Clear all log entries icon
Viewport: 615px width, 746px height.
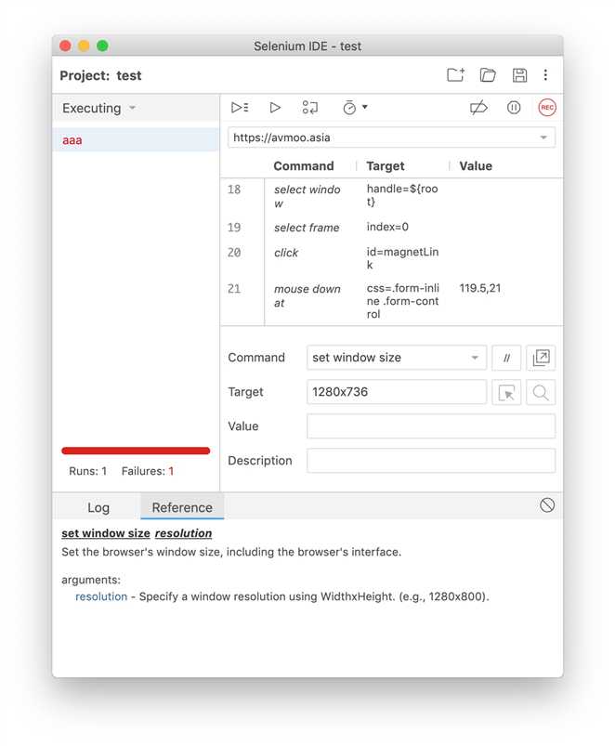pyautogui.click(x=547, y=505)
